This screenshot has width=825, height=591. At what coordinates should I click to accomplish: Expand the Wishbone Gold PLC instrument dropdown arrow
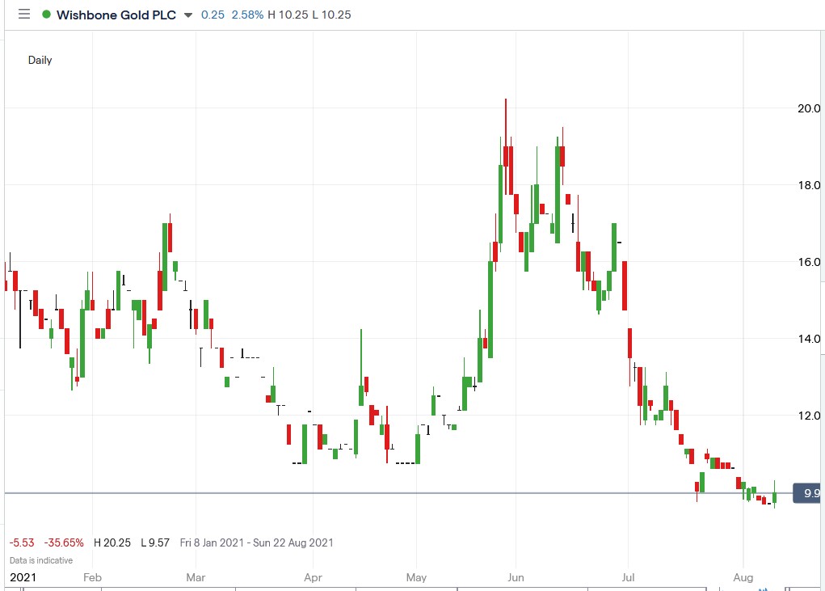point(187,15)
